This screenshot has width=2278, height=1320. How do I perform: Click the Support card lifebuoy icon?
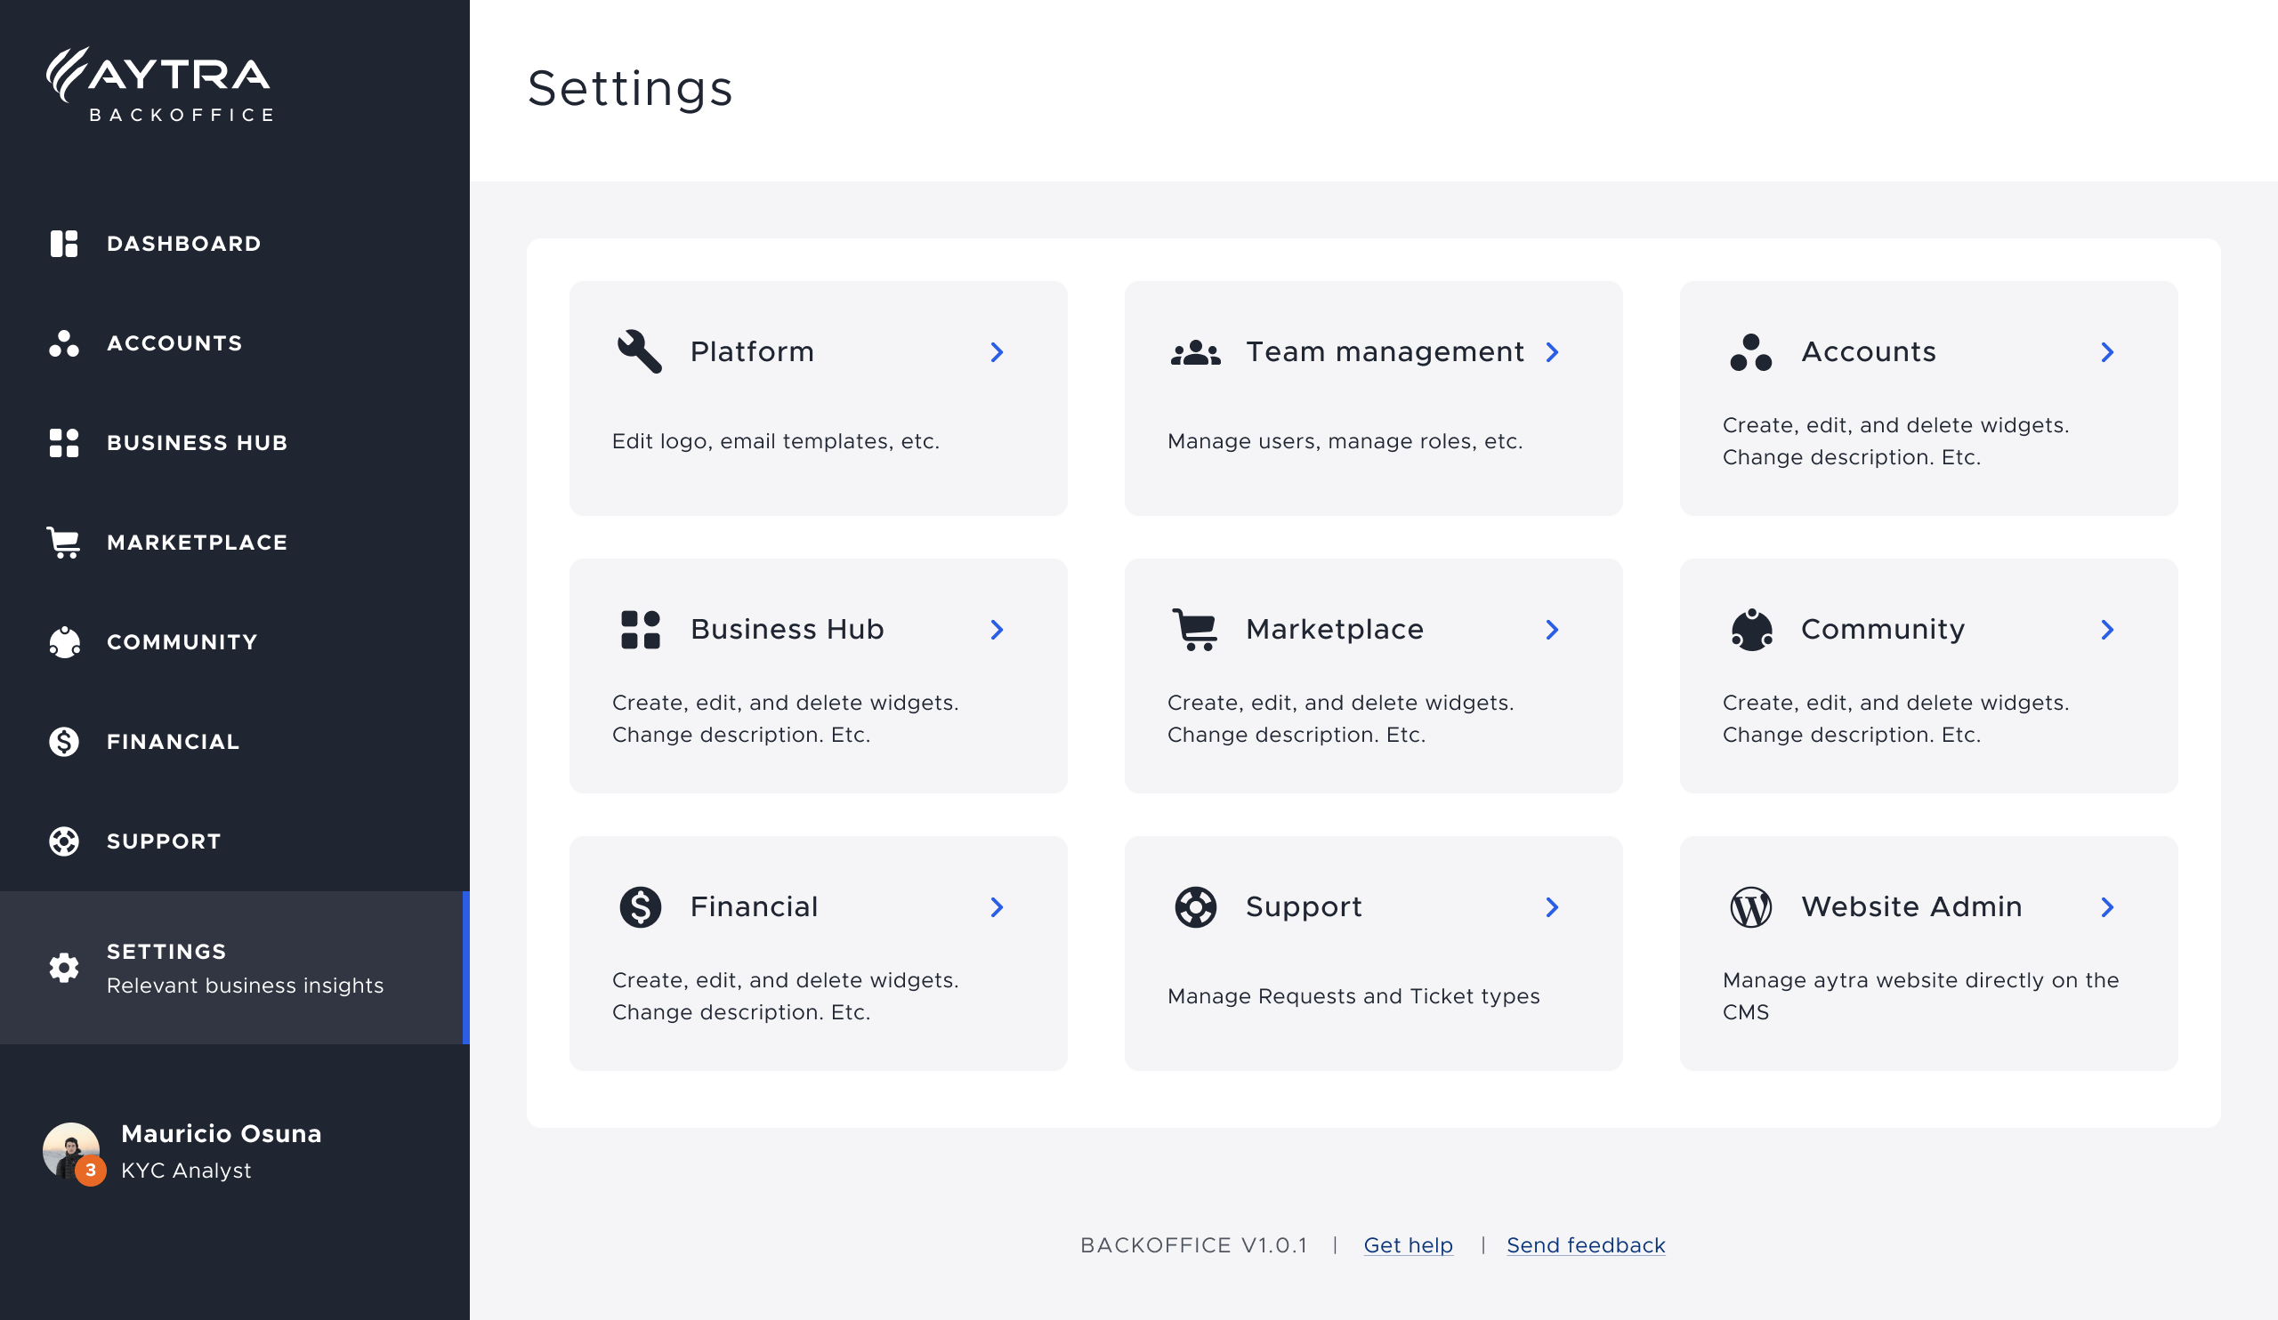pyautogui.click(x=1195, y=907)
